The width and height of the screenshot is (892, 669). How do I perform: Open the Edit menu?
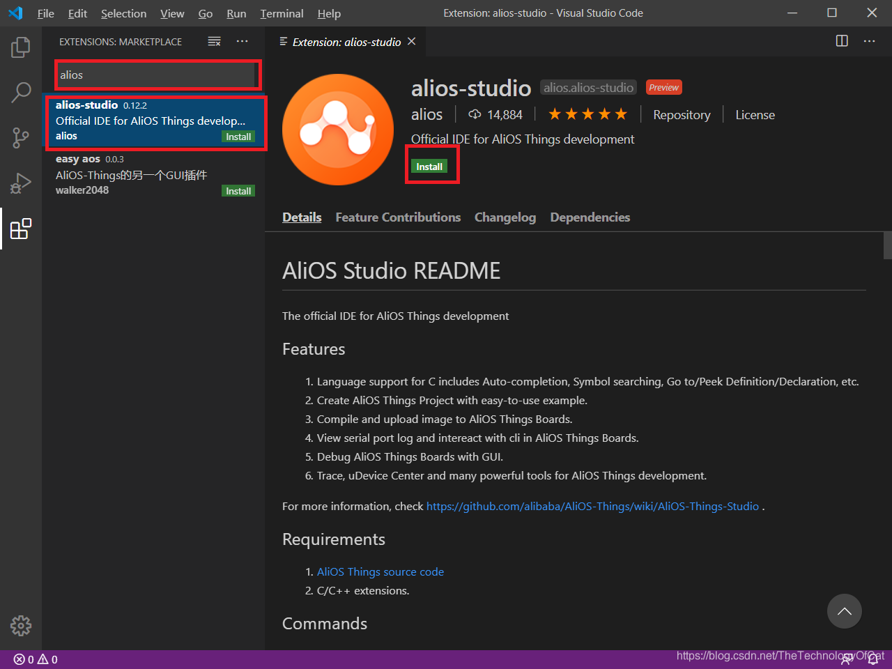(78, 13)
